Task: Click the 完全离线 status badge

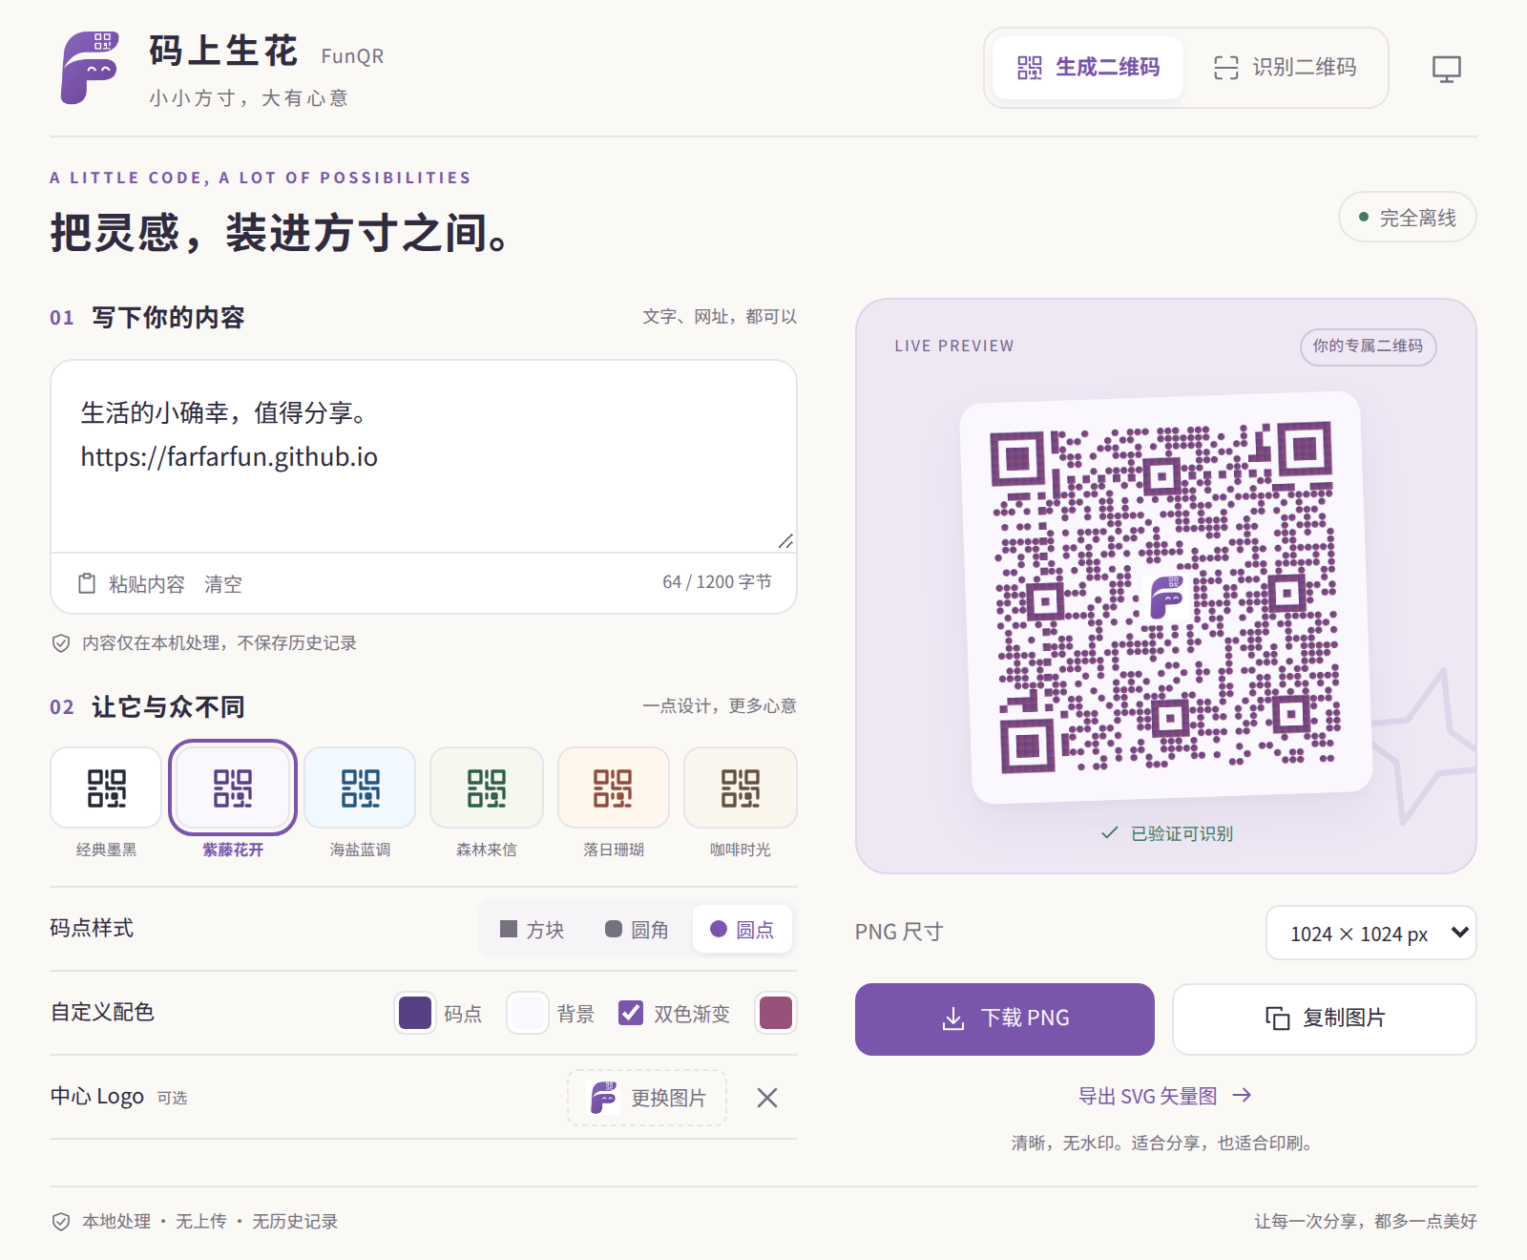Action: click(x=1408, y=218)
